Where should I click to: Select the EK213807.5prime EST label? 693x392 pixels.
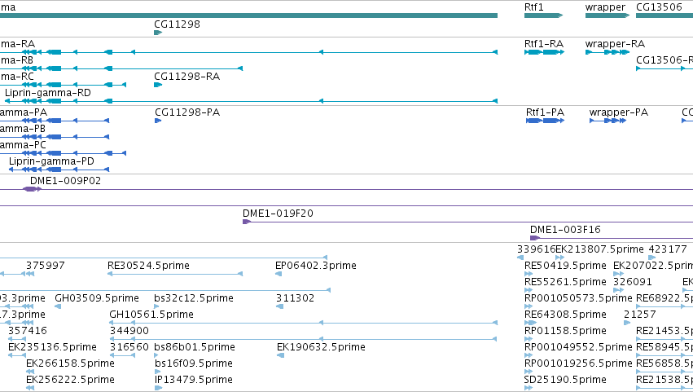[x=599, y=249]
